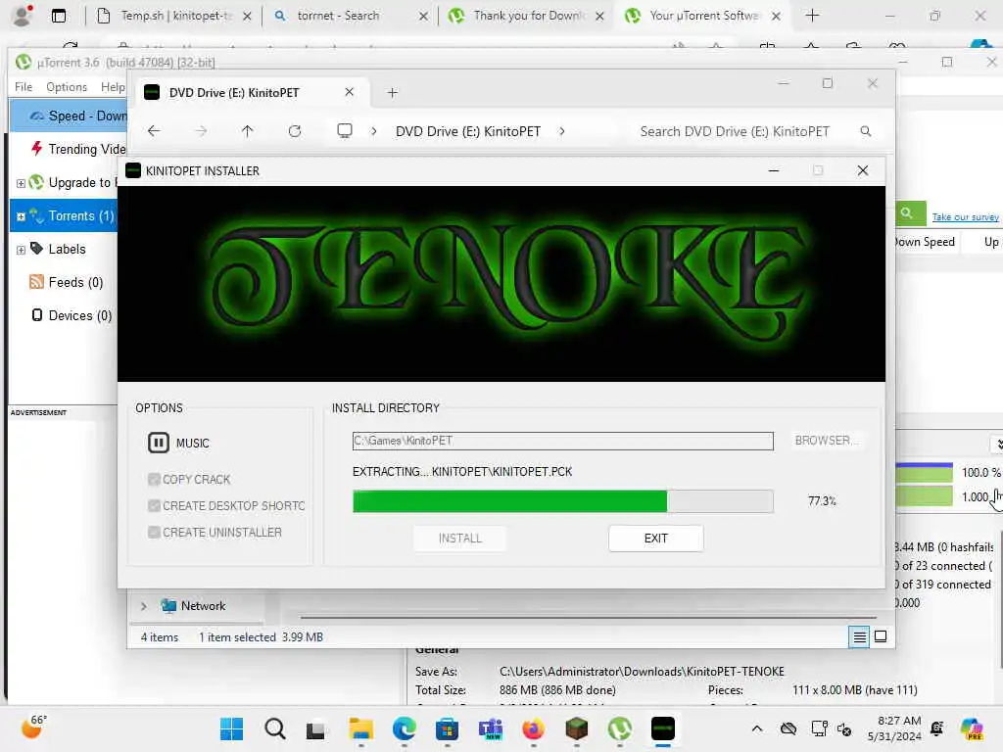Close the Your µTorrent Software tab
Image resolution: width=1003 pixels, height=752 pixels.
coord(776,16)
